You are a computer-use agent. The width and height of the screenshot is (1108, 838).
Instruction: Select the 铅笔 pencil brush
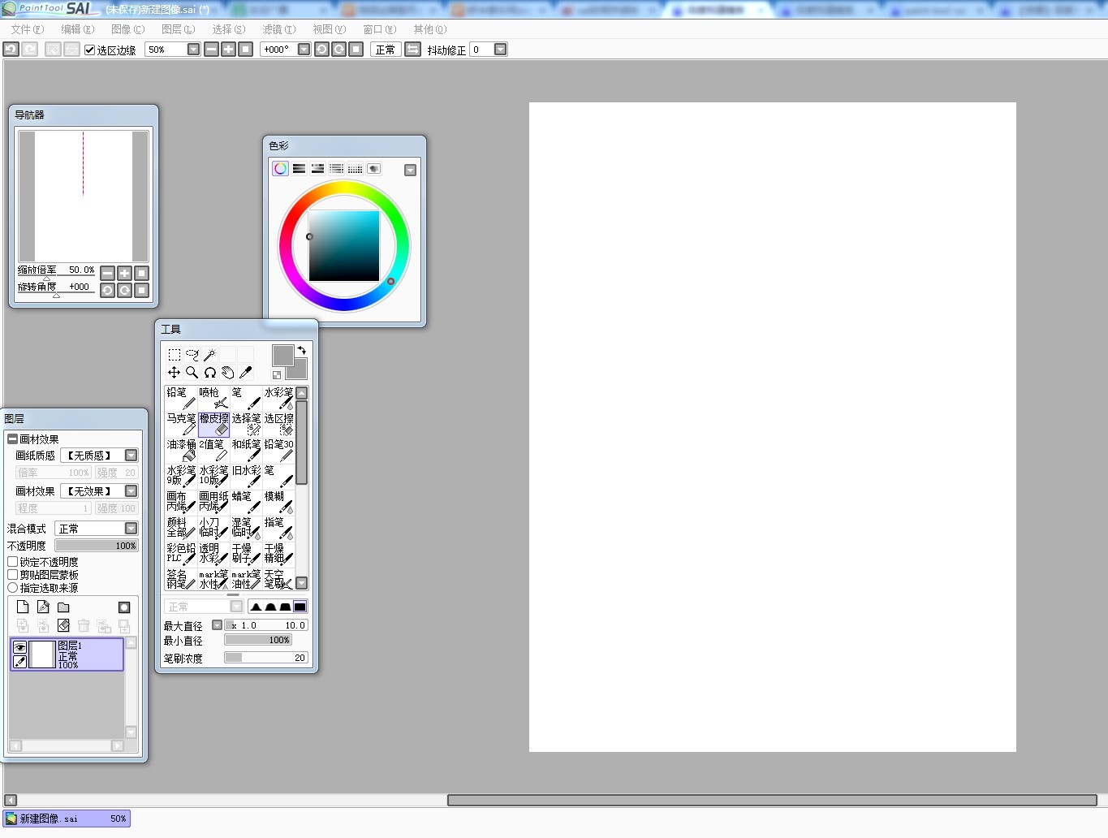180,398
